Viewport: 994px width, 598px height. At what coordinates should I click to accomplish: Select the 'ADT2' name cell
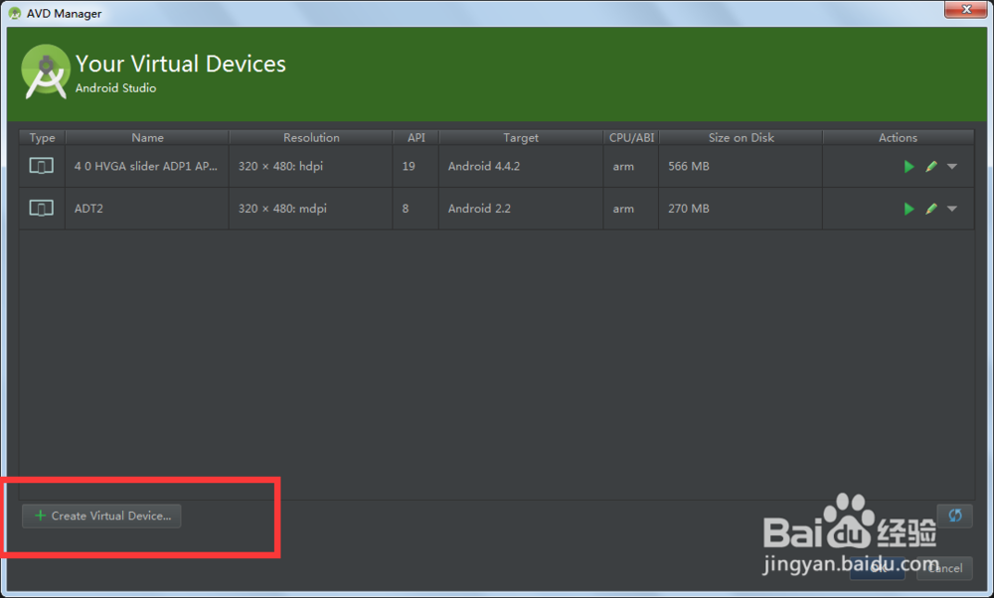coord(147,209)
